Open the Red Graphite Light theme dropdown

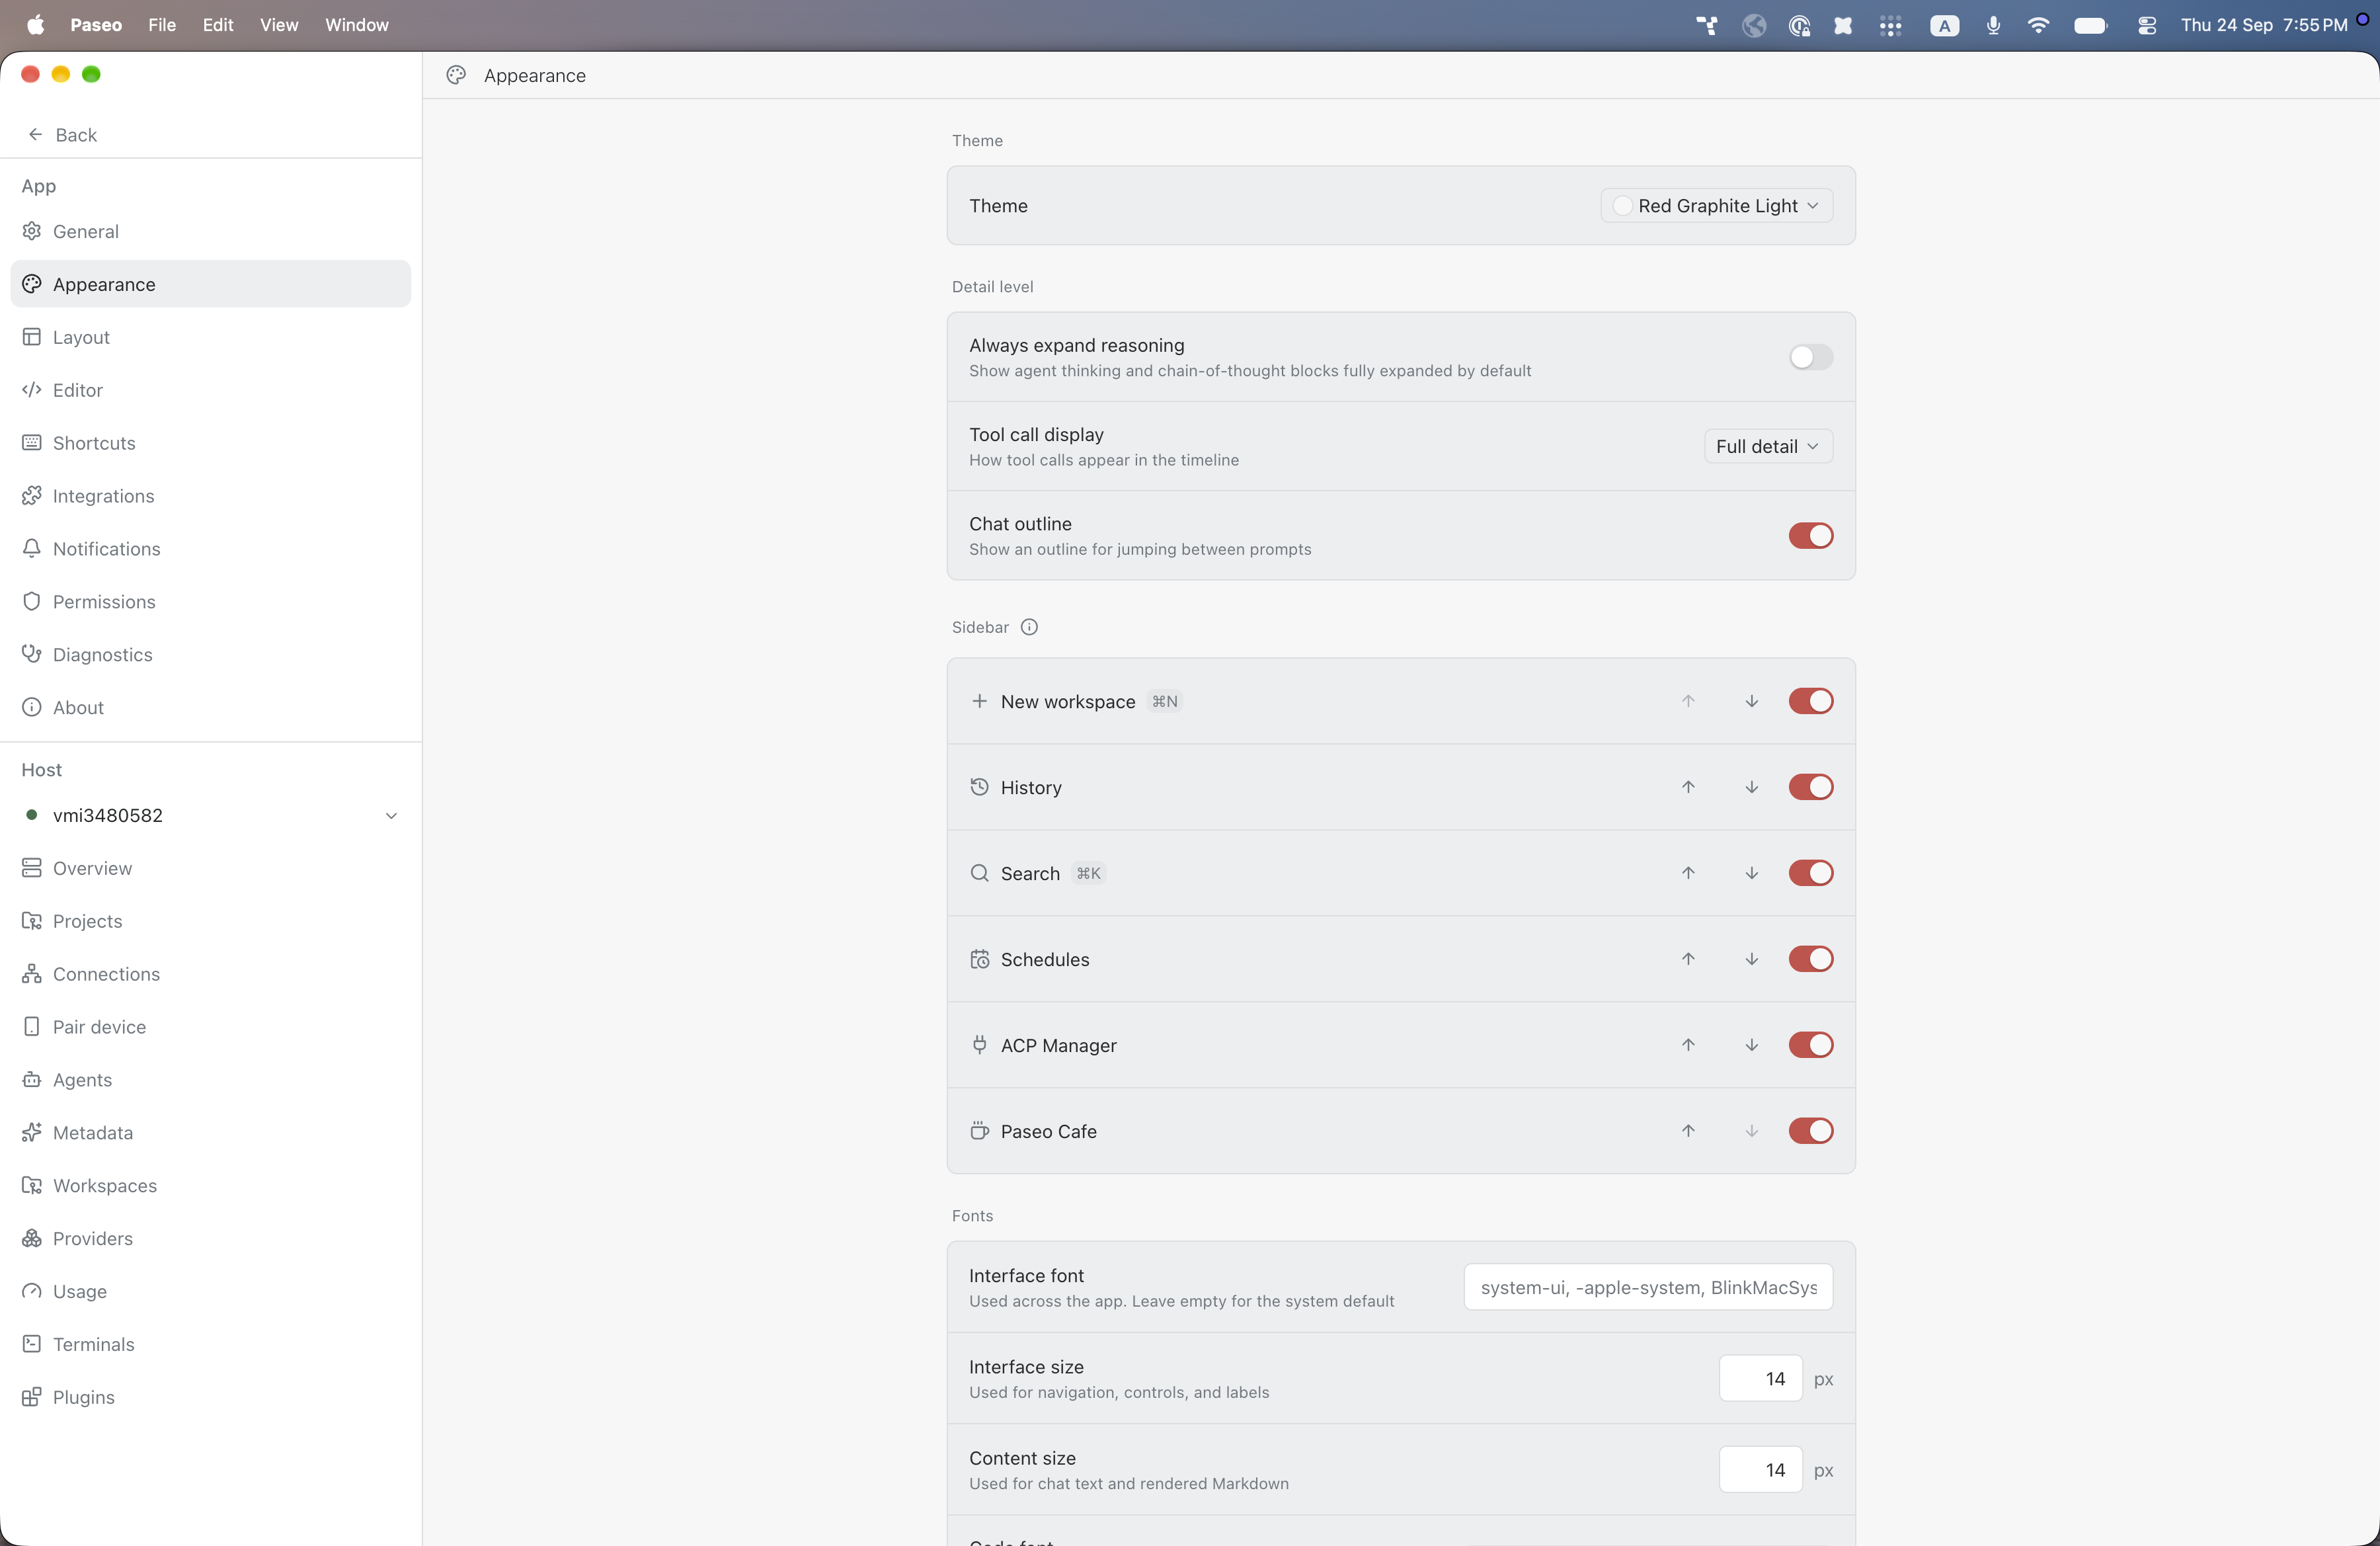1716,205
